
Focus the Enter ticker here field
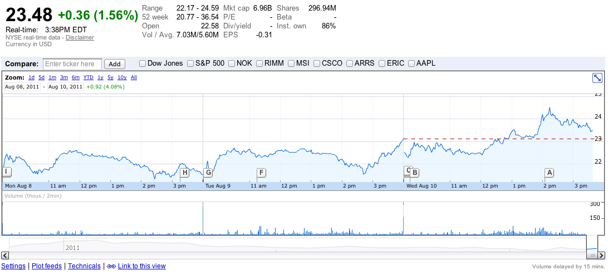pyautogui.click(x=72, y=64)
